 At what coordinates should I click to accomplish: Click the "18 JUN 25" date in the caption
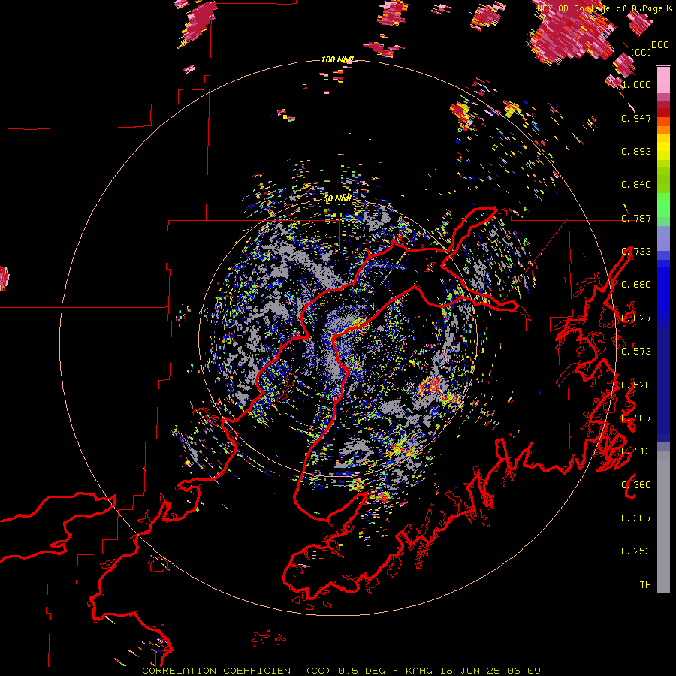pos(470,671)
